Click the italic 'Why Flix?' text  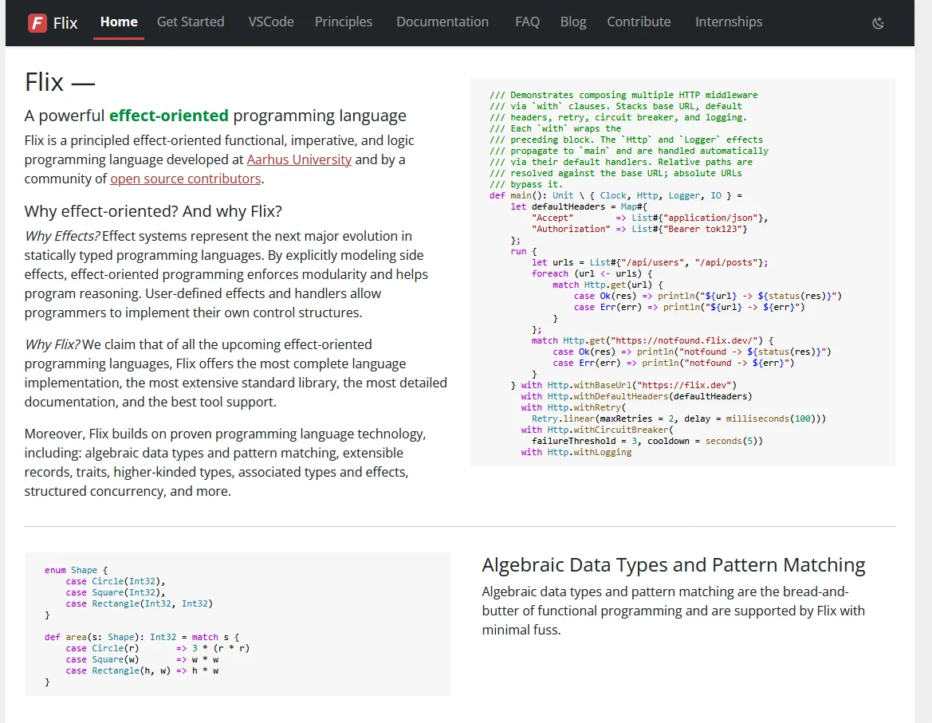click(x=53, y=344)
